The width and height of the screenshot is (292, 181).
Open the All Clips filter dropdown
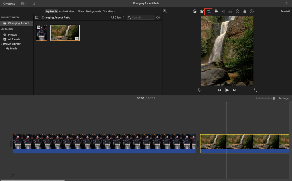tap(117, 18)
